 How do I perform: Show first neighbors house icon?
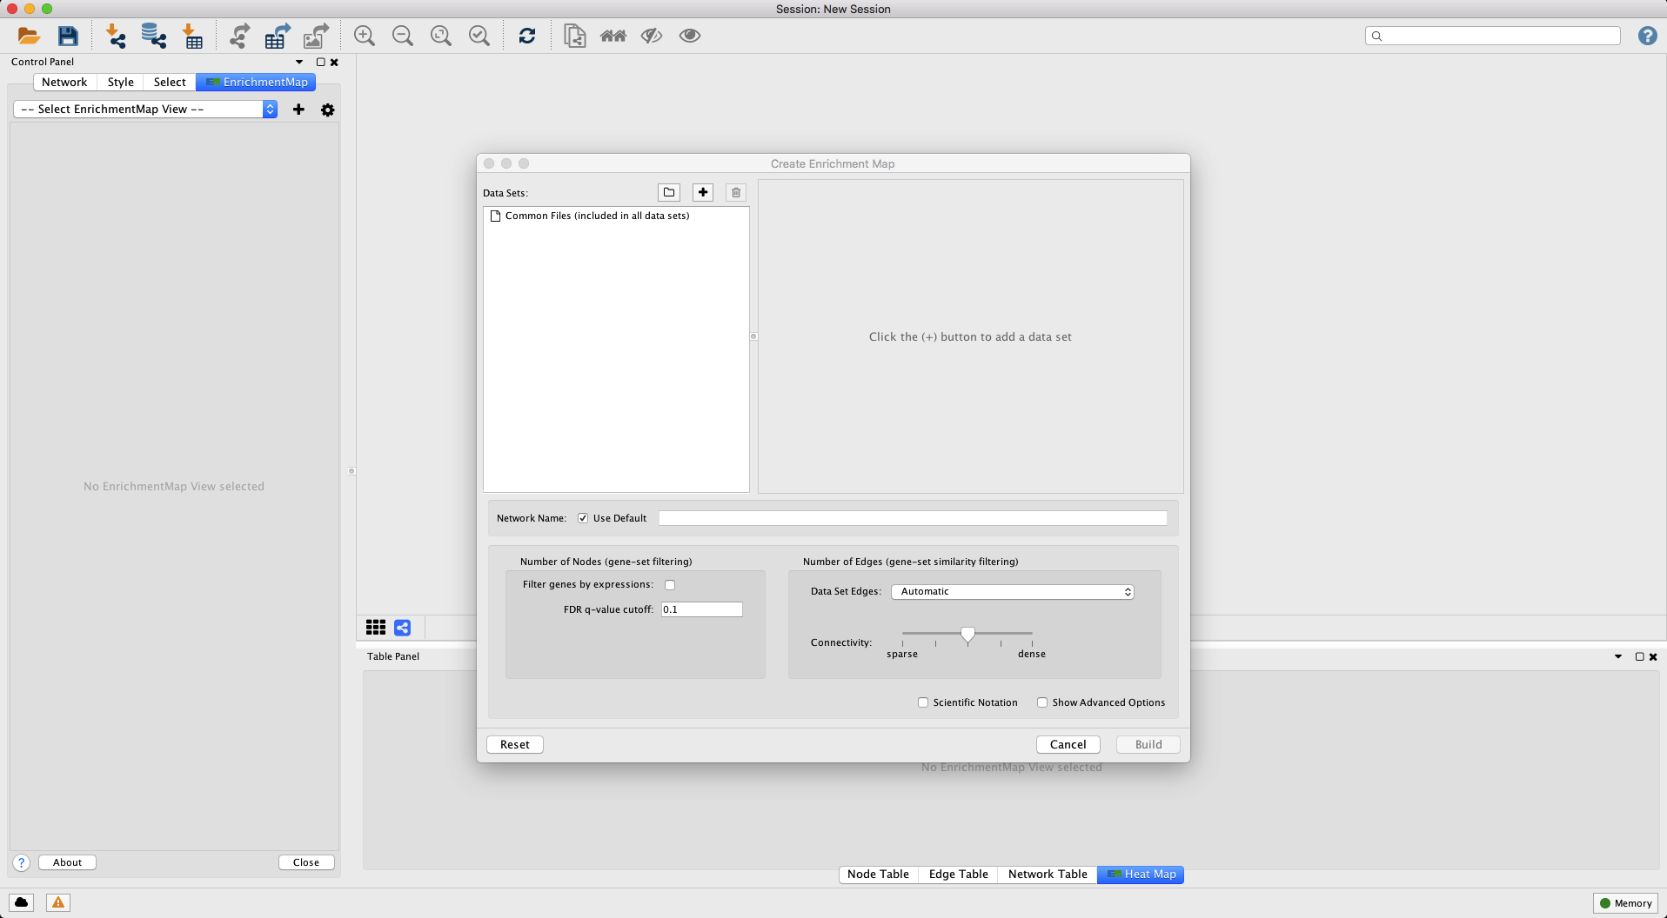coord(613,36)
